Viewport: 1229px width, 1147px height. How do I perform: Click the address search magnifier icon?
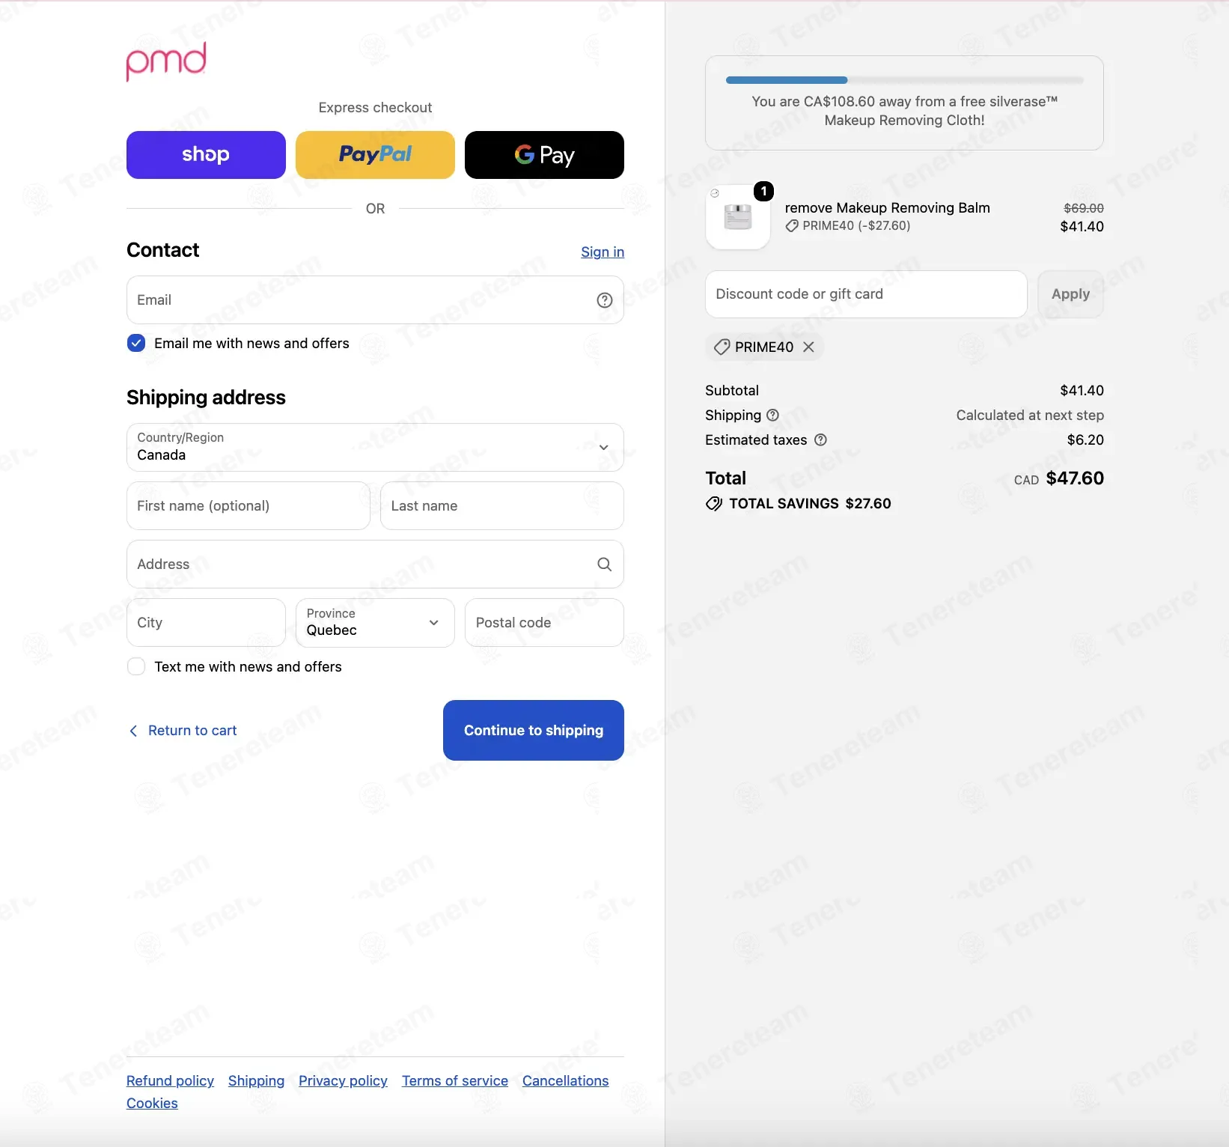coord(604,565)
